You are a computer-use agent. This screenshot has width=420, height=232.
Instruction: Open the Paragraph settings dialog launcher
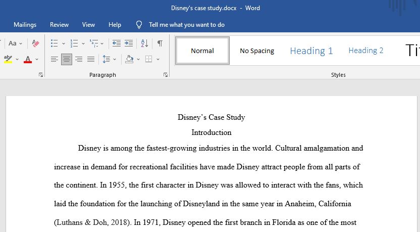pyautogui.click(x=166, y=75)
